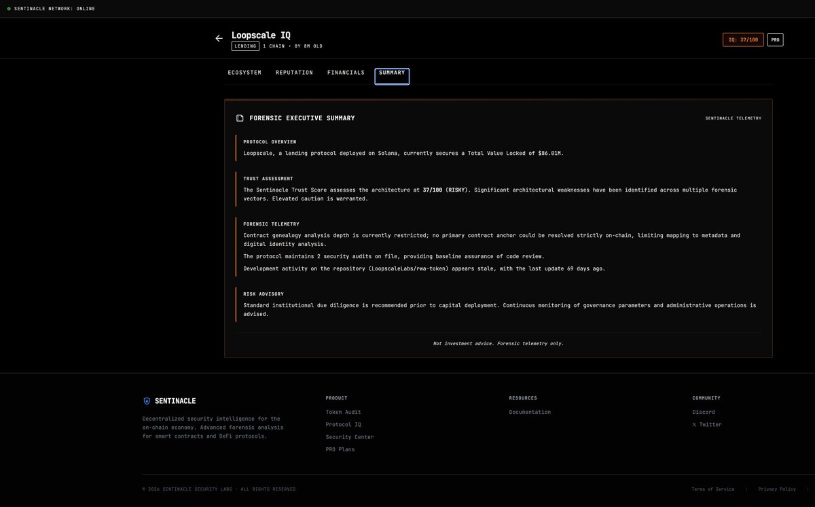Screen dimensions: 815x507
Task: Navigate back using the arrow icon
Action: pyautogui.click(x=217, y=37)
